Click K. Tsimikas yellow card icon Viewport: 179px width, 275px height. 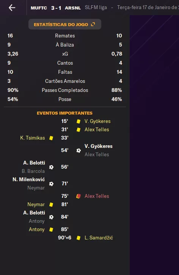point(51,138)
